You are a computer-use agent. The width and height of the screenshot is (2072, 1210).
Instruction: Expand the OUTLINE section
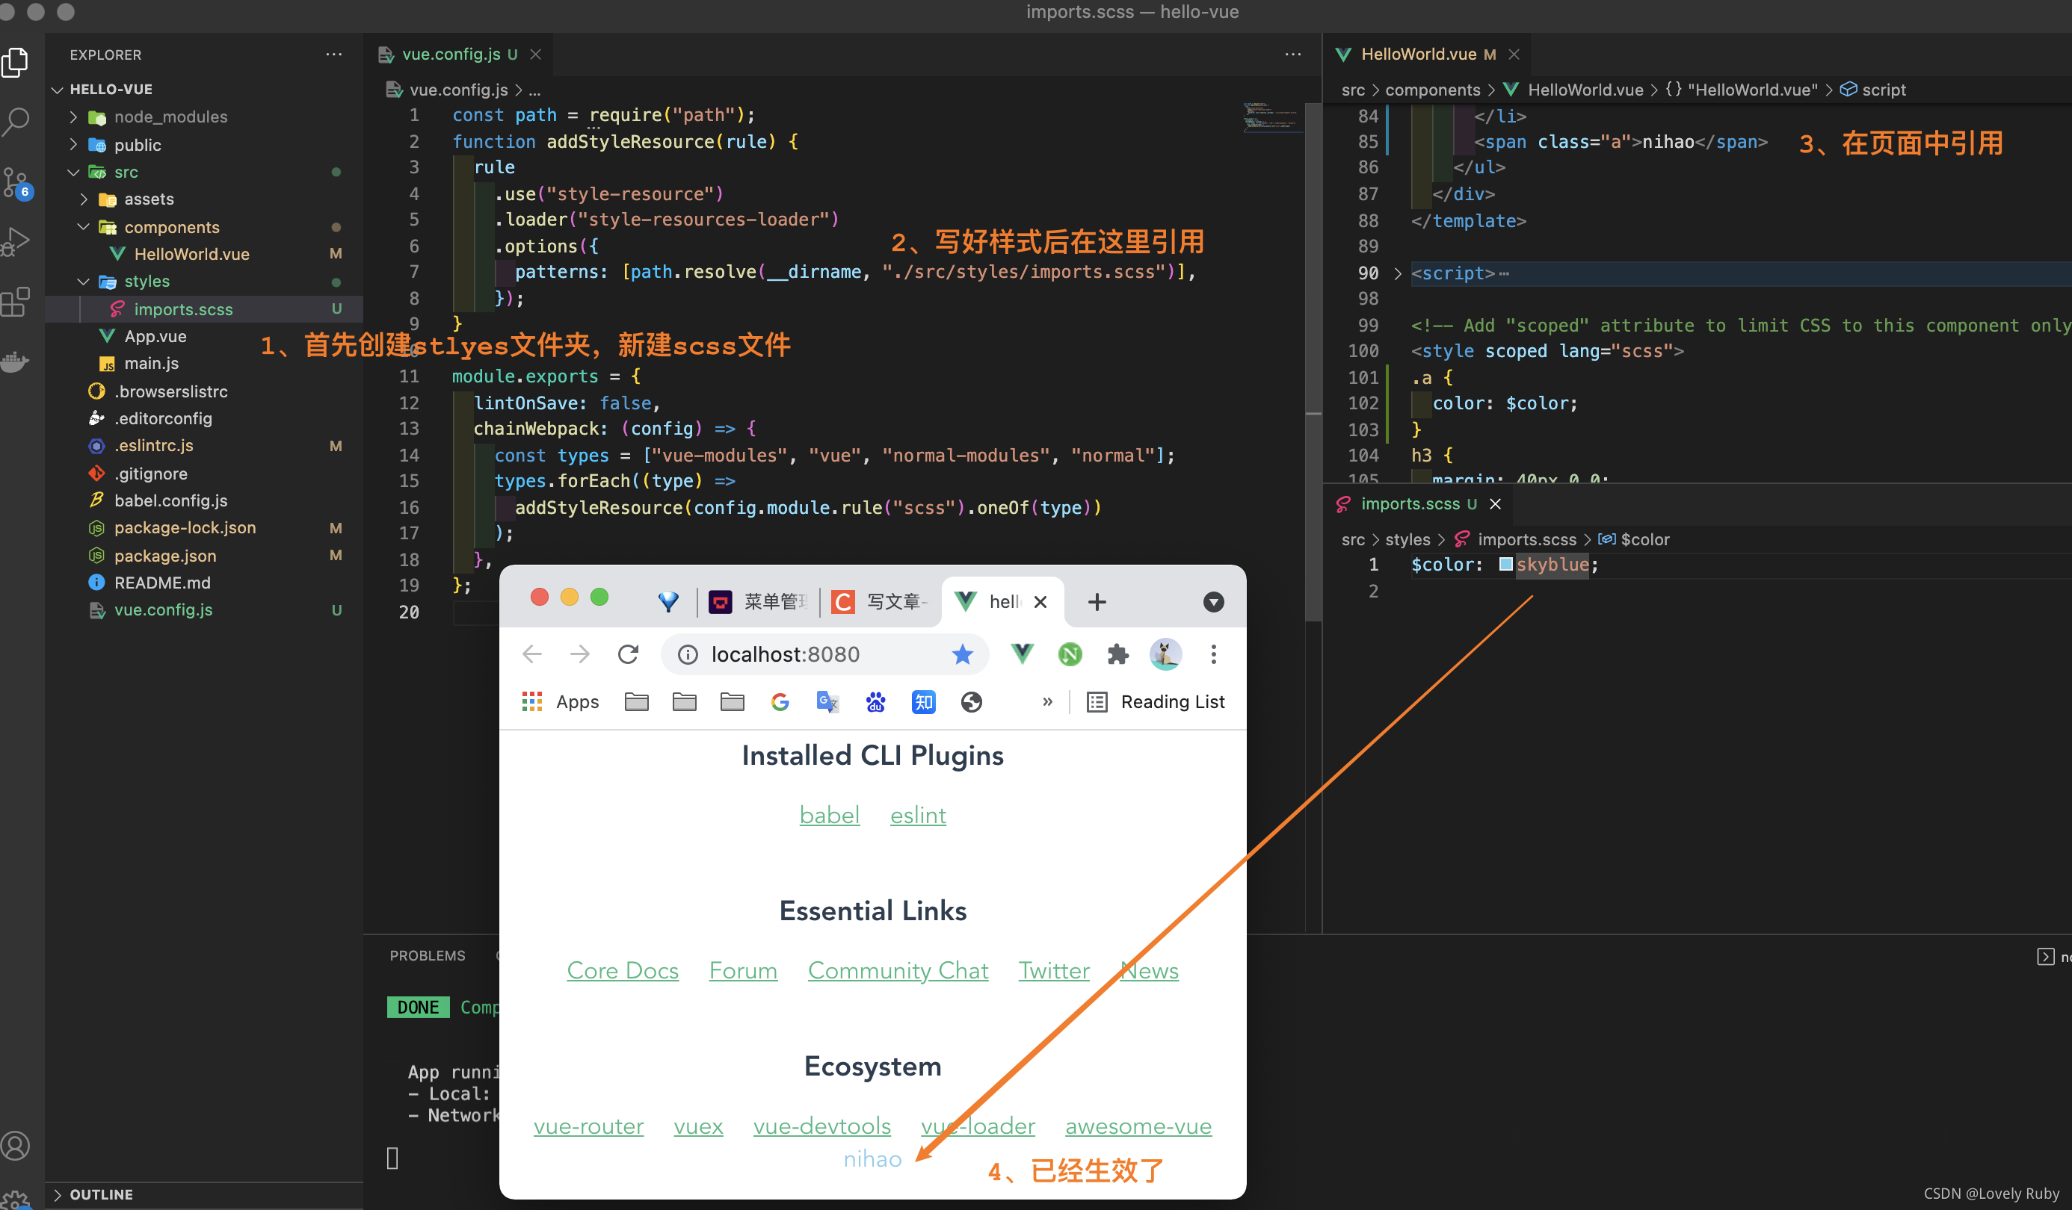pos(100,1194)
